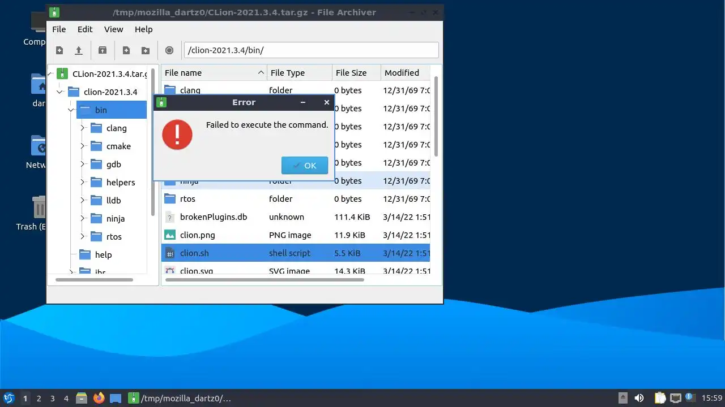Click the 111.4 KiB file size cell

coord(352,217)
